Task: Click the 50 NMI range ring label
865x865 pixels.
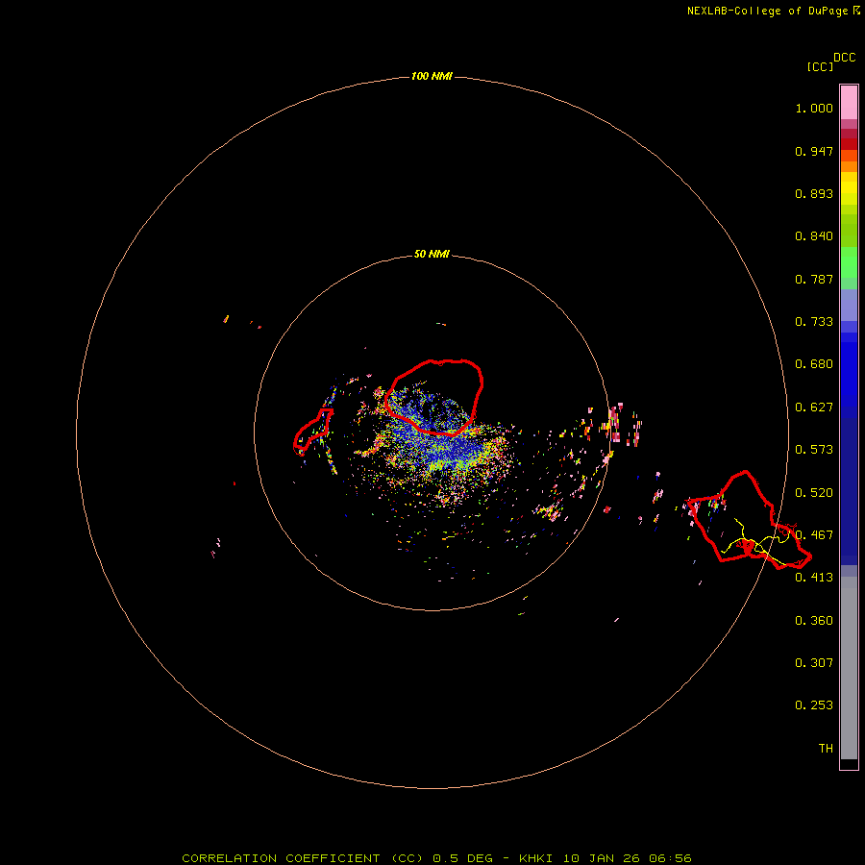Action: coord(432,254)
